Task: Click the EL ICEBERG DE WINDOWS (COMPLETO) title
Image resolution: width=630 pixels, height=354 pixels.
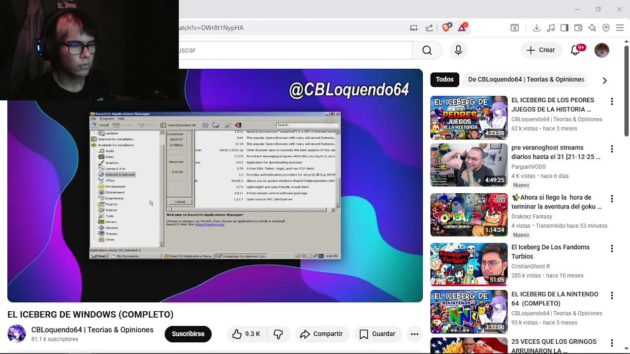Action: (x=91, y=315)
